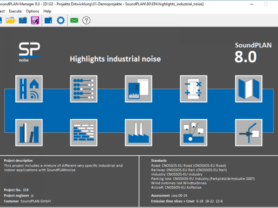Image resolution: width=278 pixels, height=208 pixels.
Task: Click the question mark help icon
Action: (86, 20)
